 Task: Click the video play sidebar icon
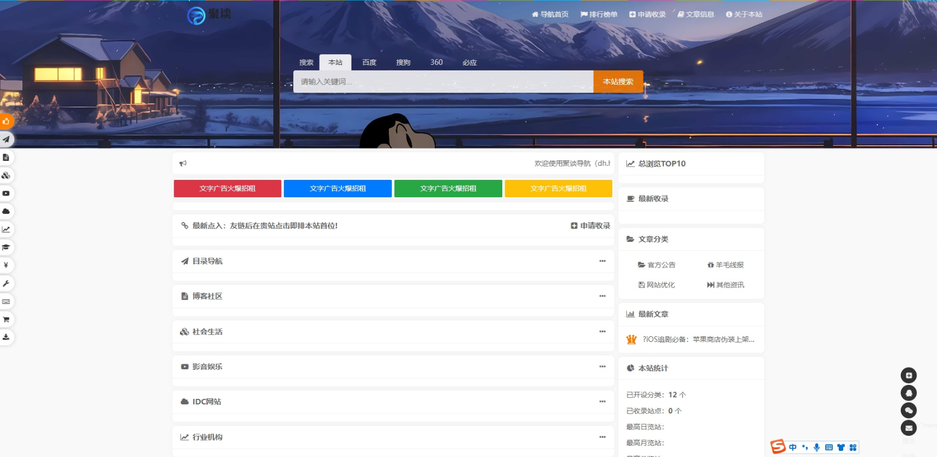6,193
